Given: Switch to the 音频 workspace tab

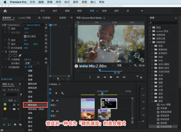Looking at the screenshot, I should click(104, 11).
